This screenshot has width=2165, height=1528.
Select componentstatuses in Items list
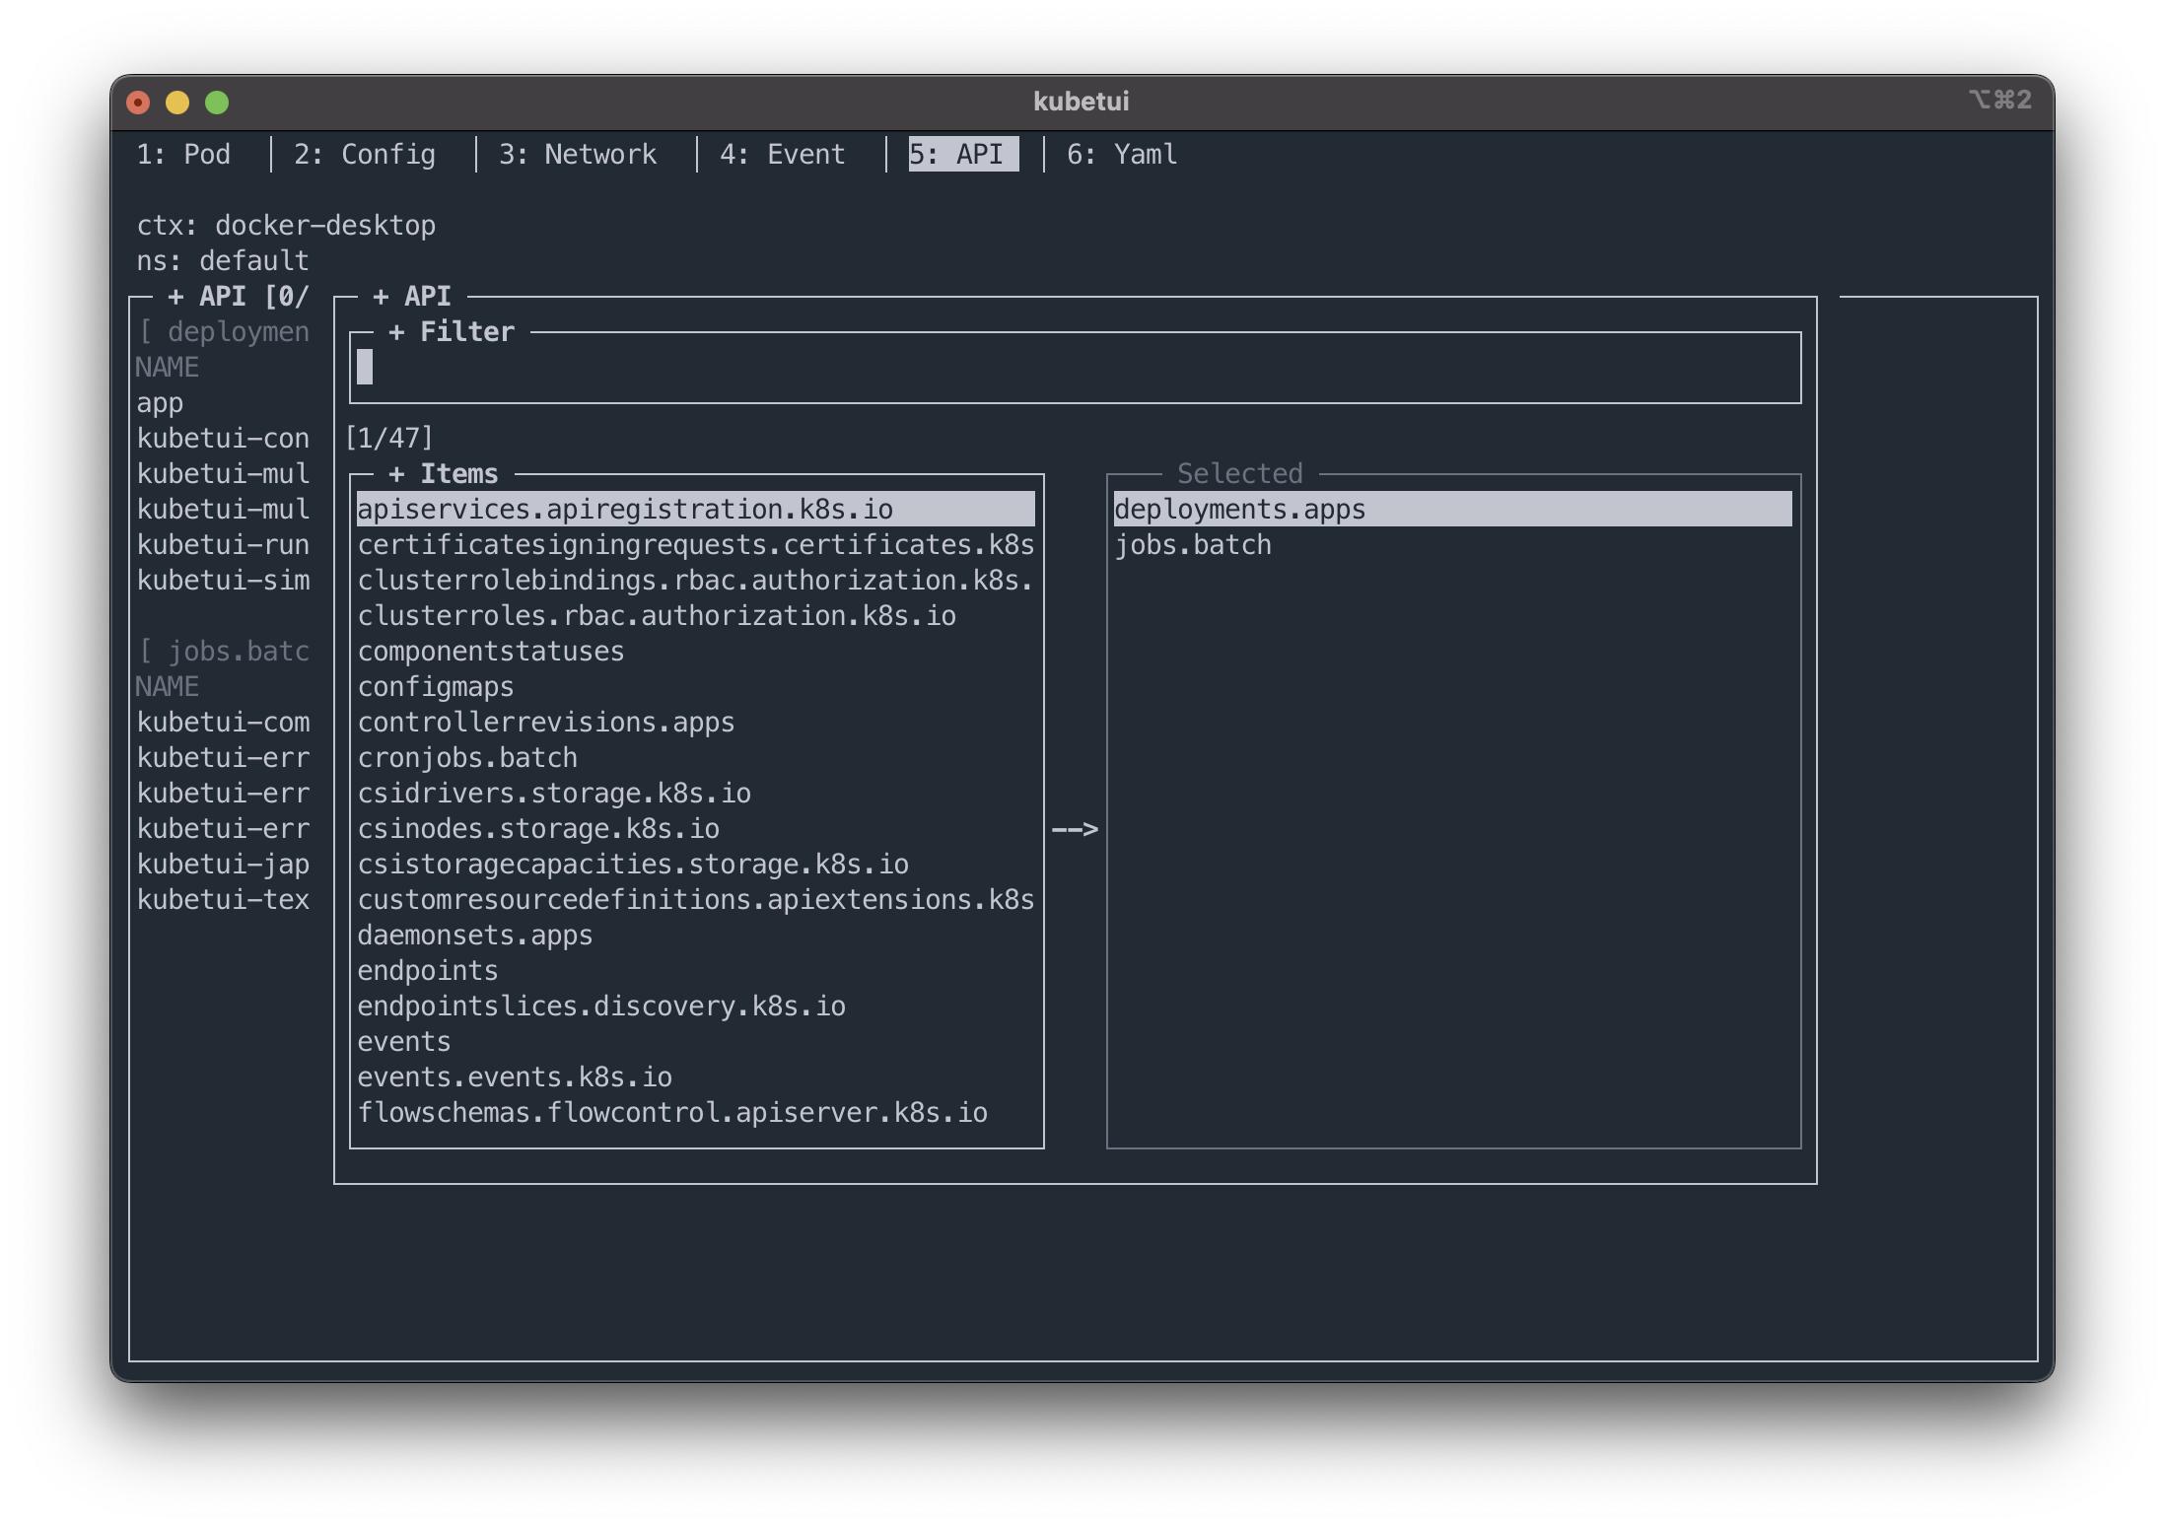pos(491,652)
